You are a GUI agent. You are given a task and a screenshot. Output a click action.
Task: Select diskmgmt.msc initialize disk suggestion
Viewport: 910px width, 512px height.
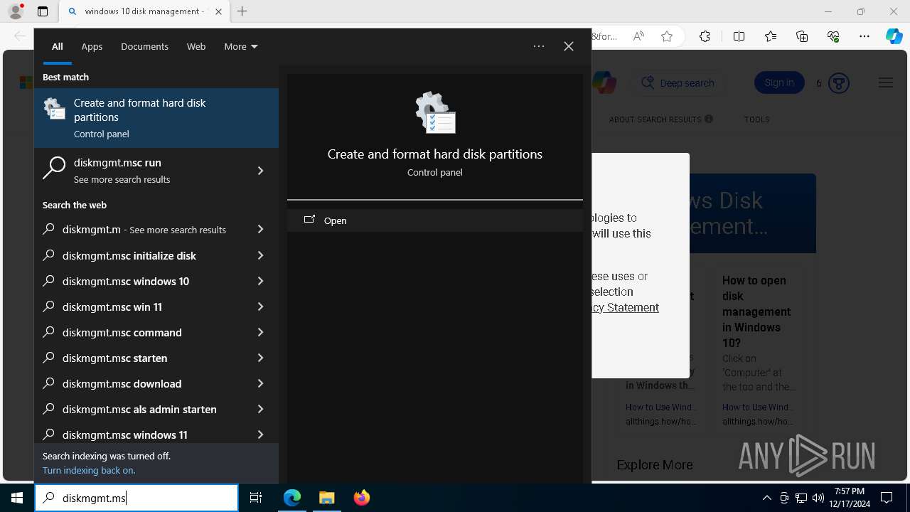[141, 255]
